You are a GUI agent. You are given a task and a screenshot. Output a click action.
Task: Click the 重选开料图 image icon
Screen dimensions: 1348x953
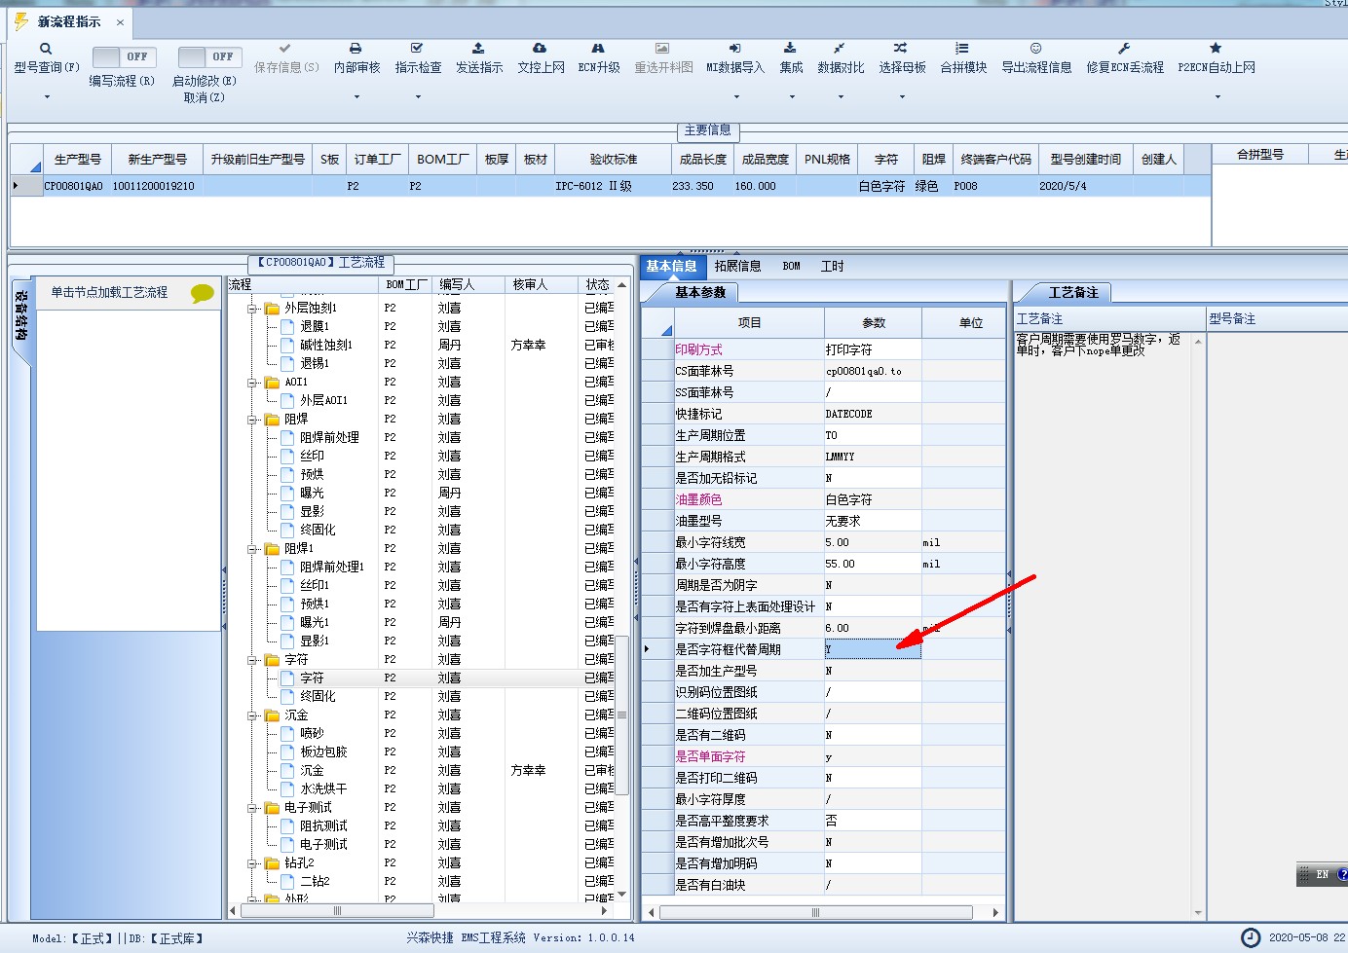[x=662, y=48]
